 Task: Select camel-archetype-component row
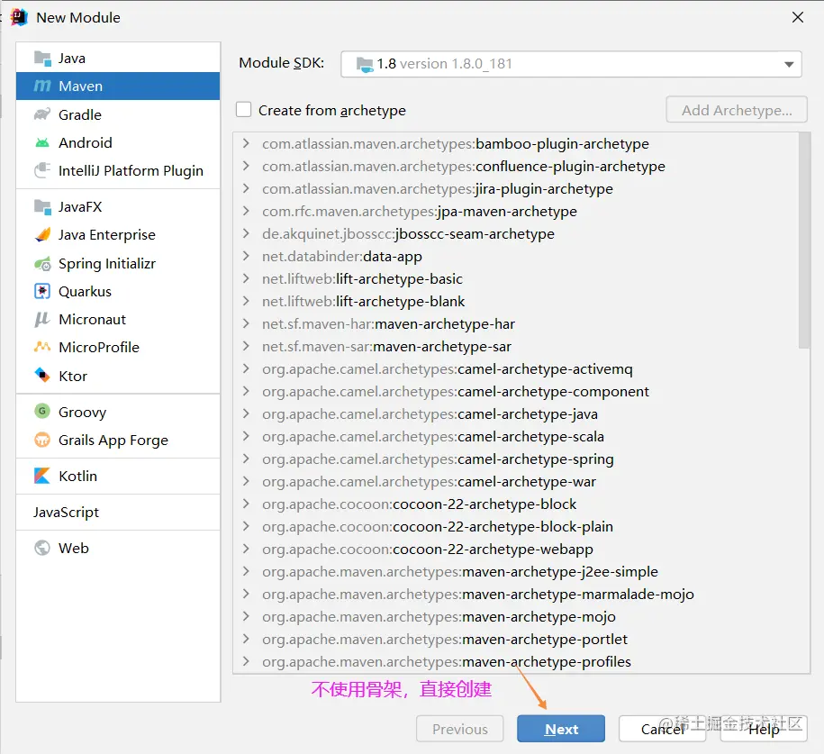click(515, 392)
